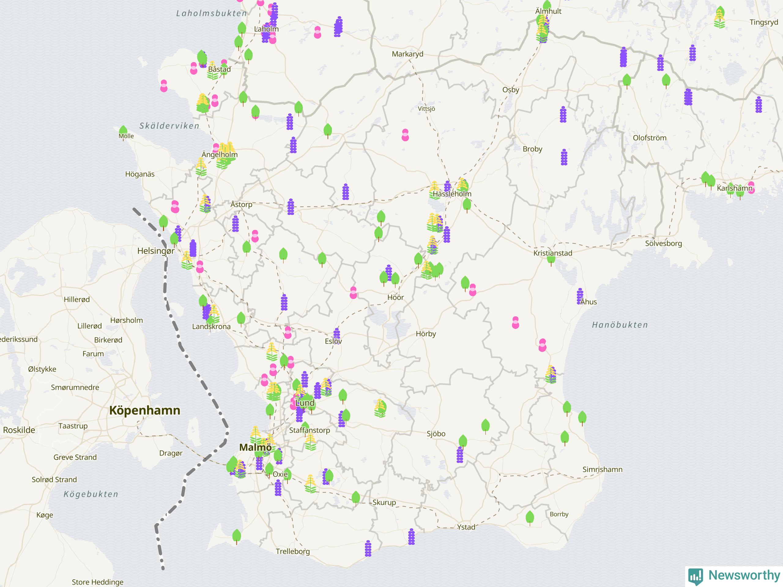Click the pink flower marker north of Helsingborg
Screen dimensions: 783x587
175,207
